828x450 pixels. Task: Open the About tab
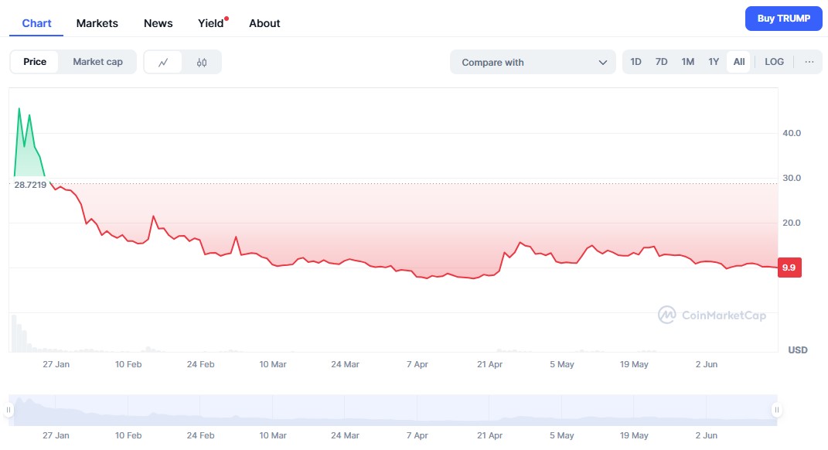[x=264, y=23]
